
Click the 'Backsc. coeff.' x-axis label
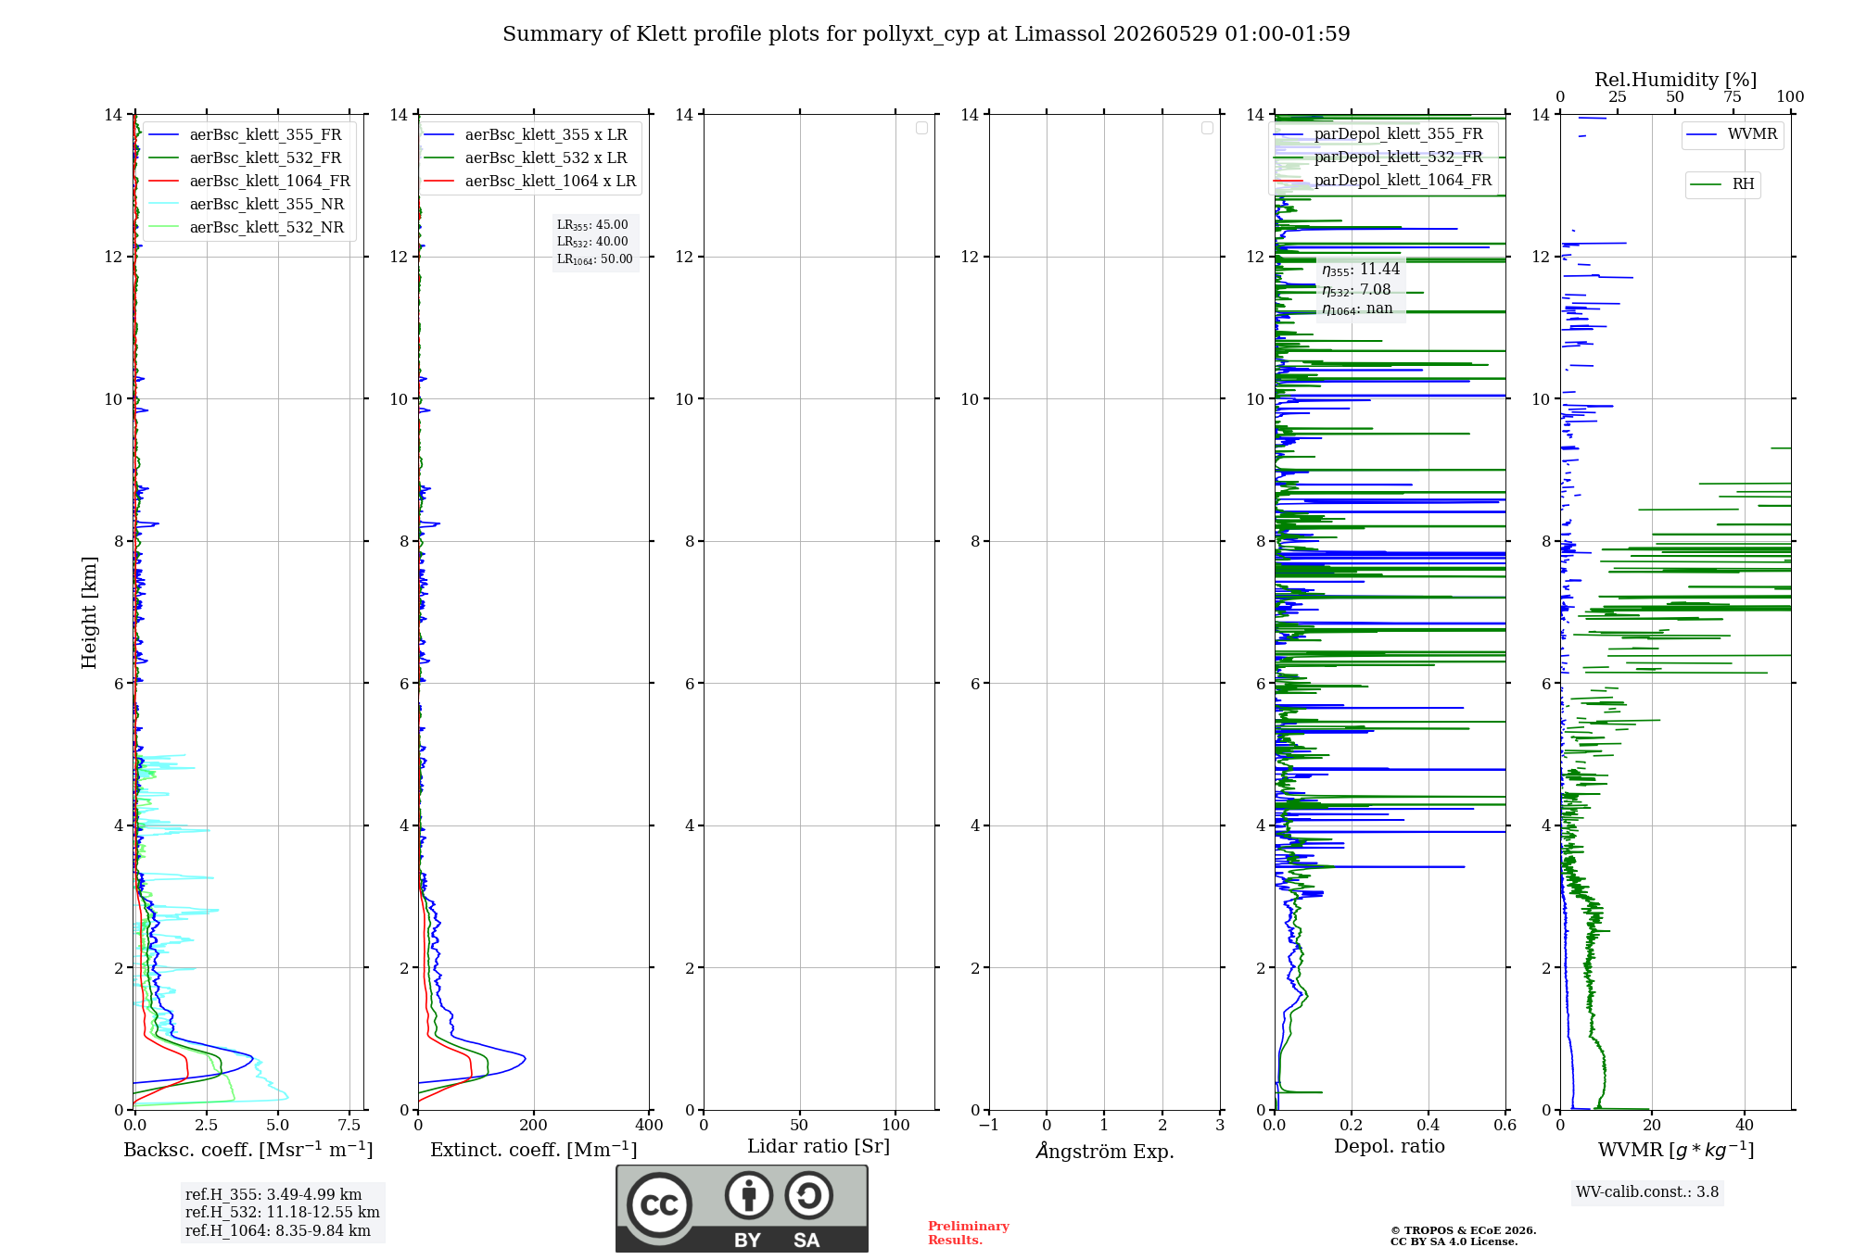(248, 1150)
